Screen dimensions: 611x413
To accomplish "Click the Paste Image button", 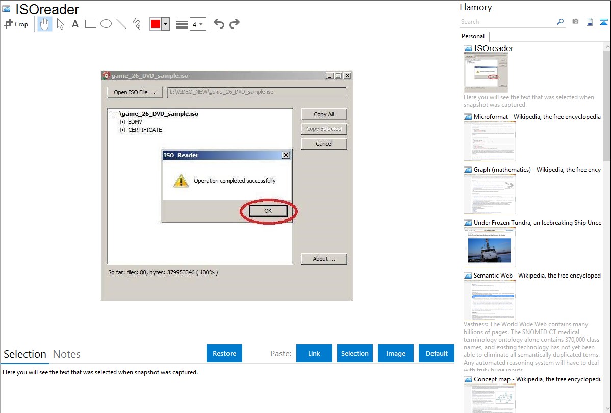I will coord(395,353).
